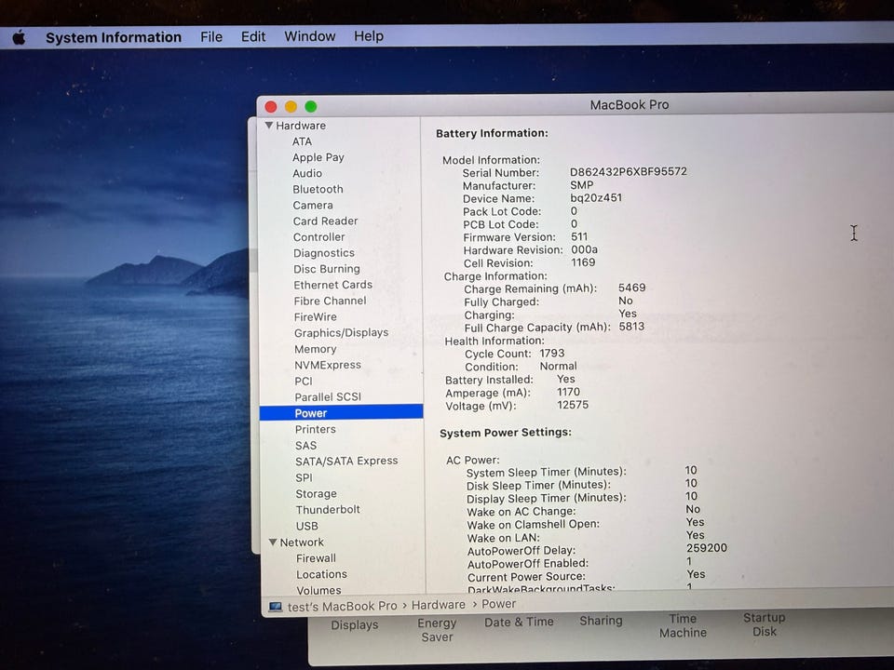Zoom the MacBook Pro window with green button
The image size is (894, 670).
click(311, 106)
